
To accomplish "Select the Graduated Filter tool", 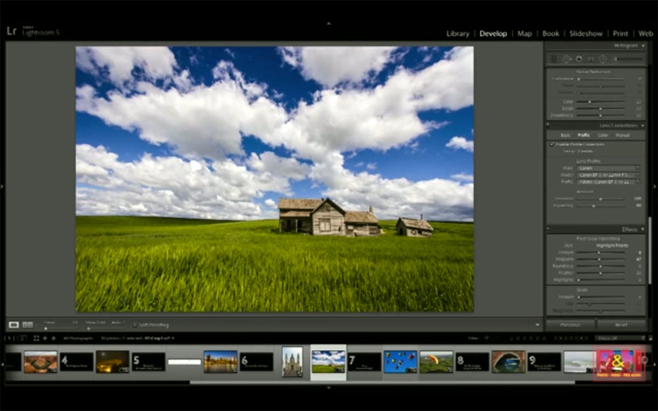I will click(x=591, y=59).
